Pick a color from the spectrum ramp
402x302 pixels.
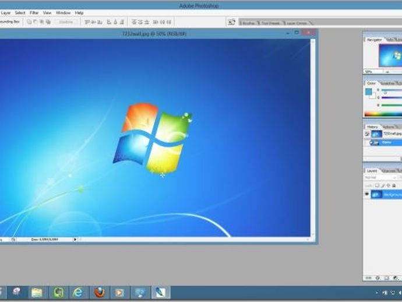[383, 114]
